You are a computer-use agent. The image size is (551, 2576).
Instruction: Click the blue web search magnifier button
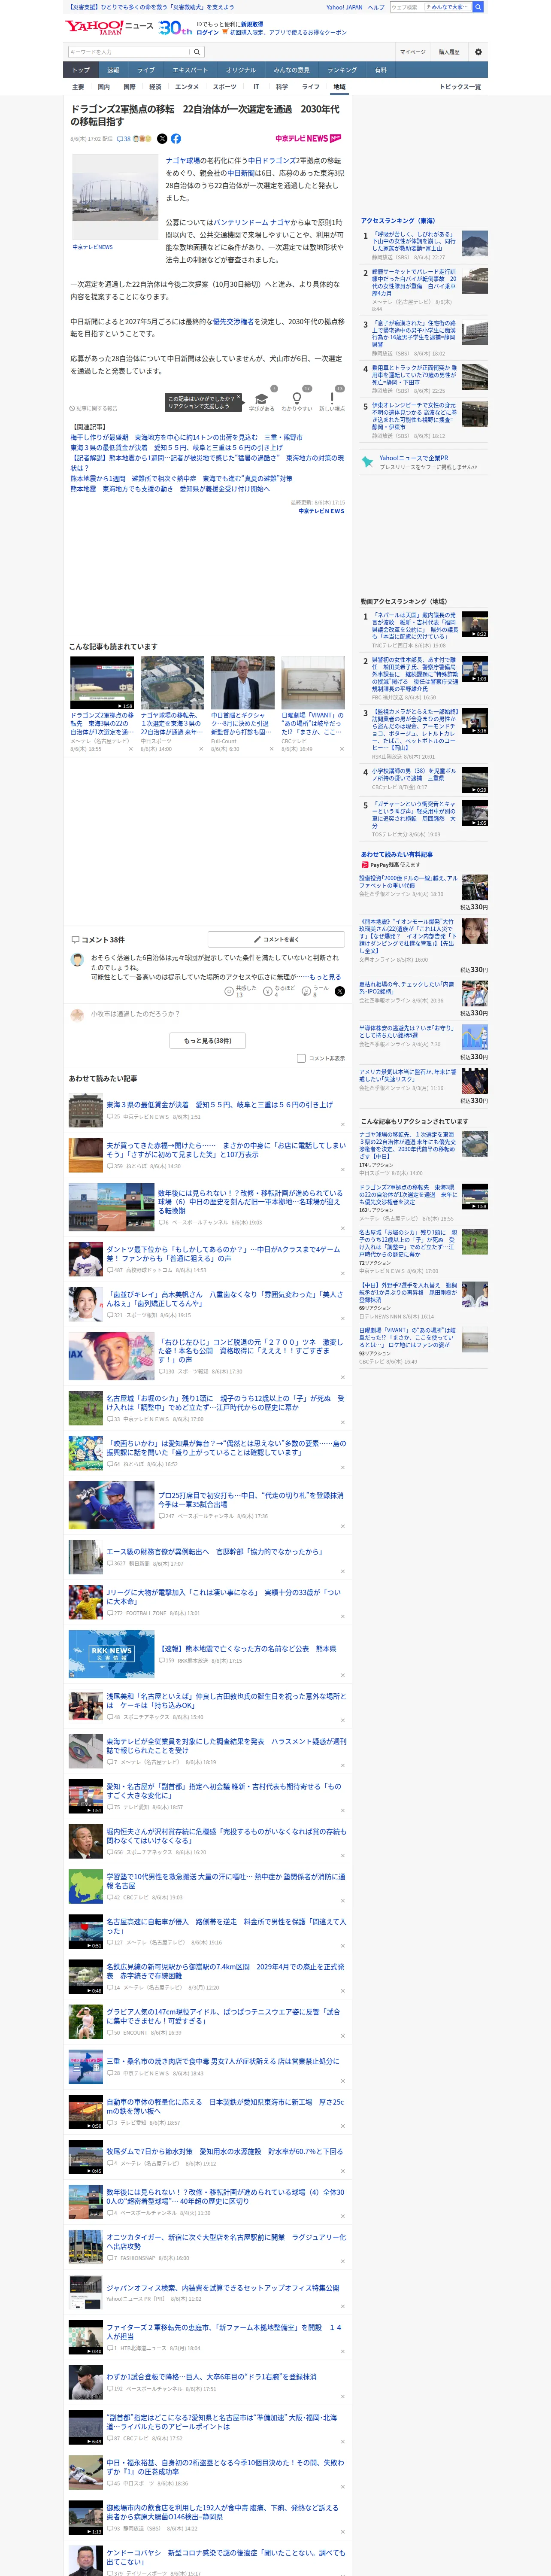478,7
